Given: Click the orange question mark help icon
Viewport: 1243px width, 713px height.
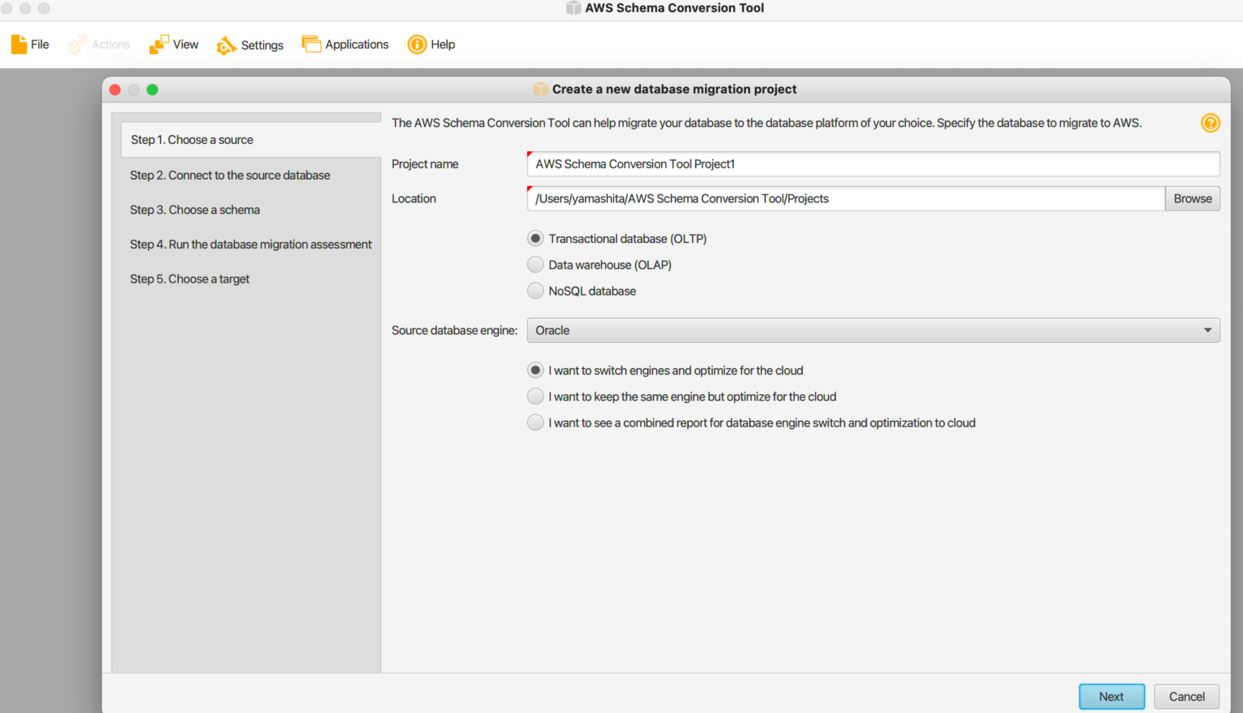Looking at the screenshot, I should 1211,122.
